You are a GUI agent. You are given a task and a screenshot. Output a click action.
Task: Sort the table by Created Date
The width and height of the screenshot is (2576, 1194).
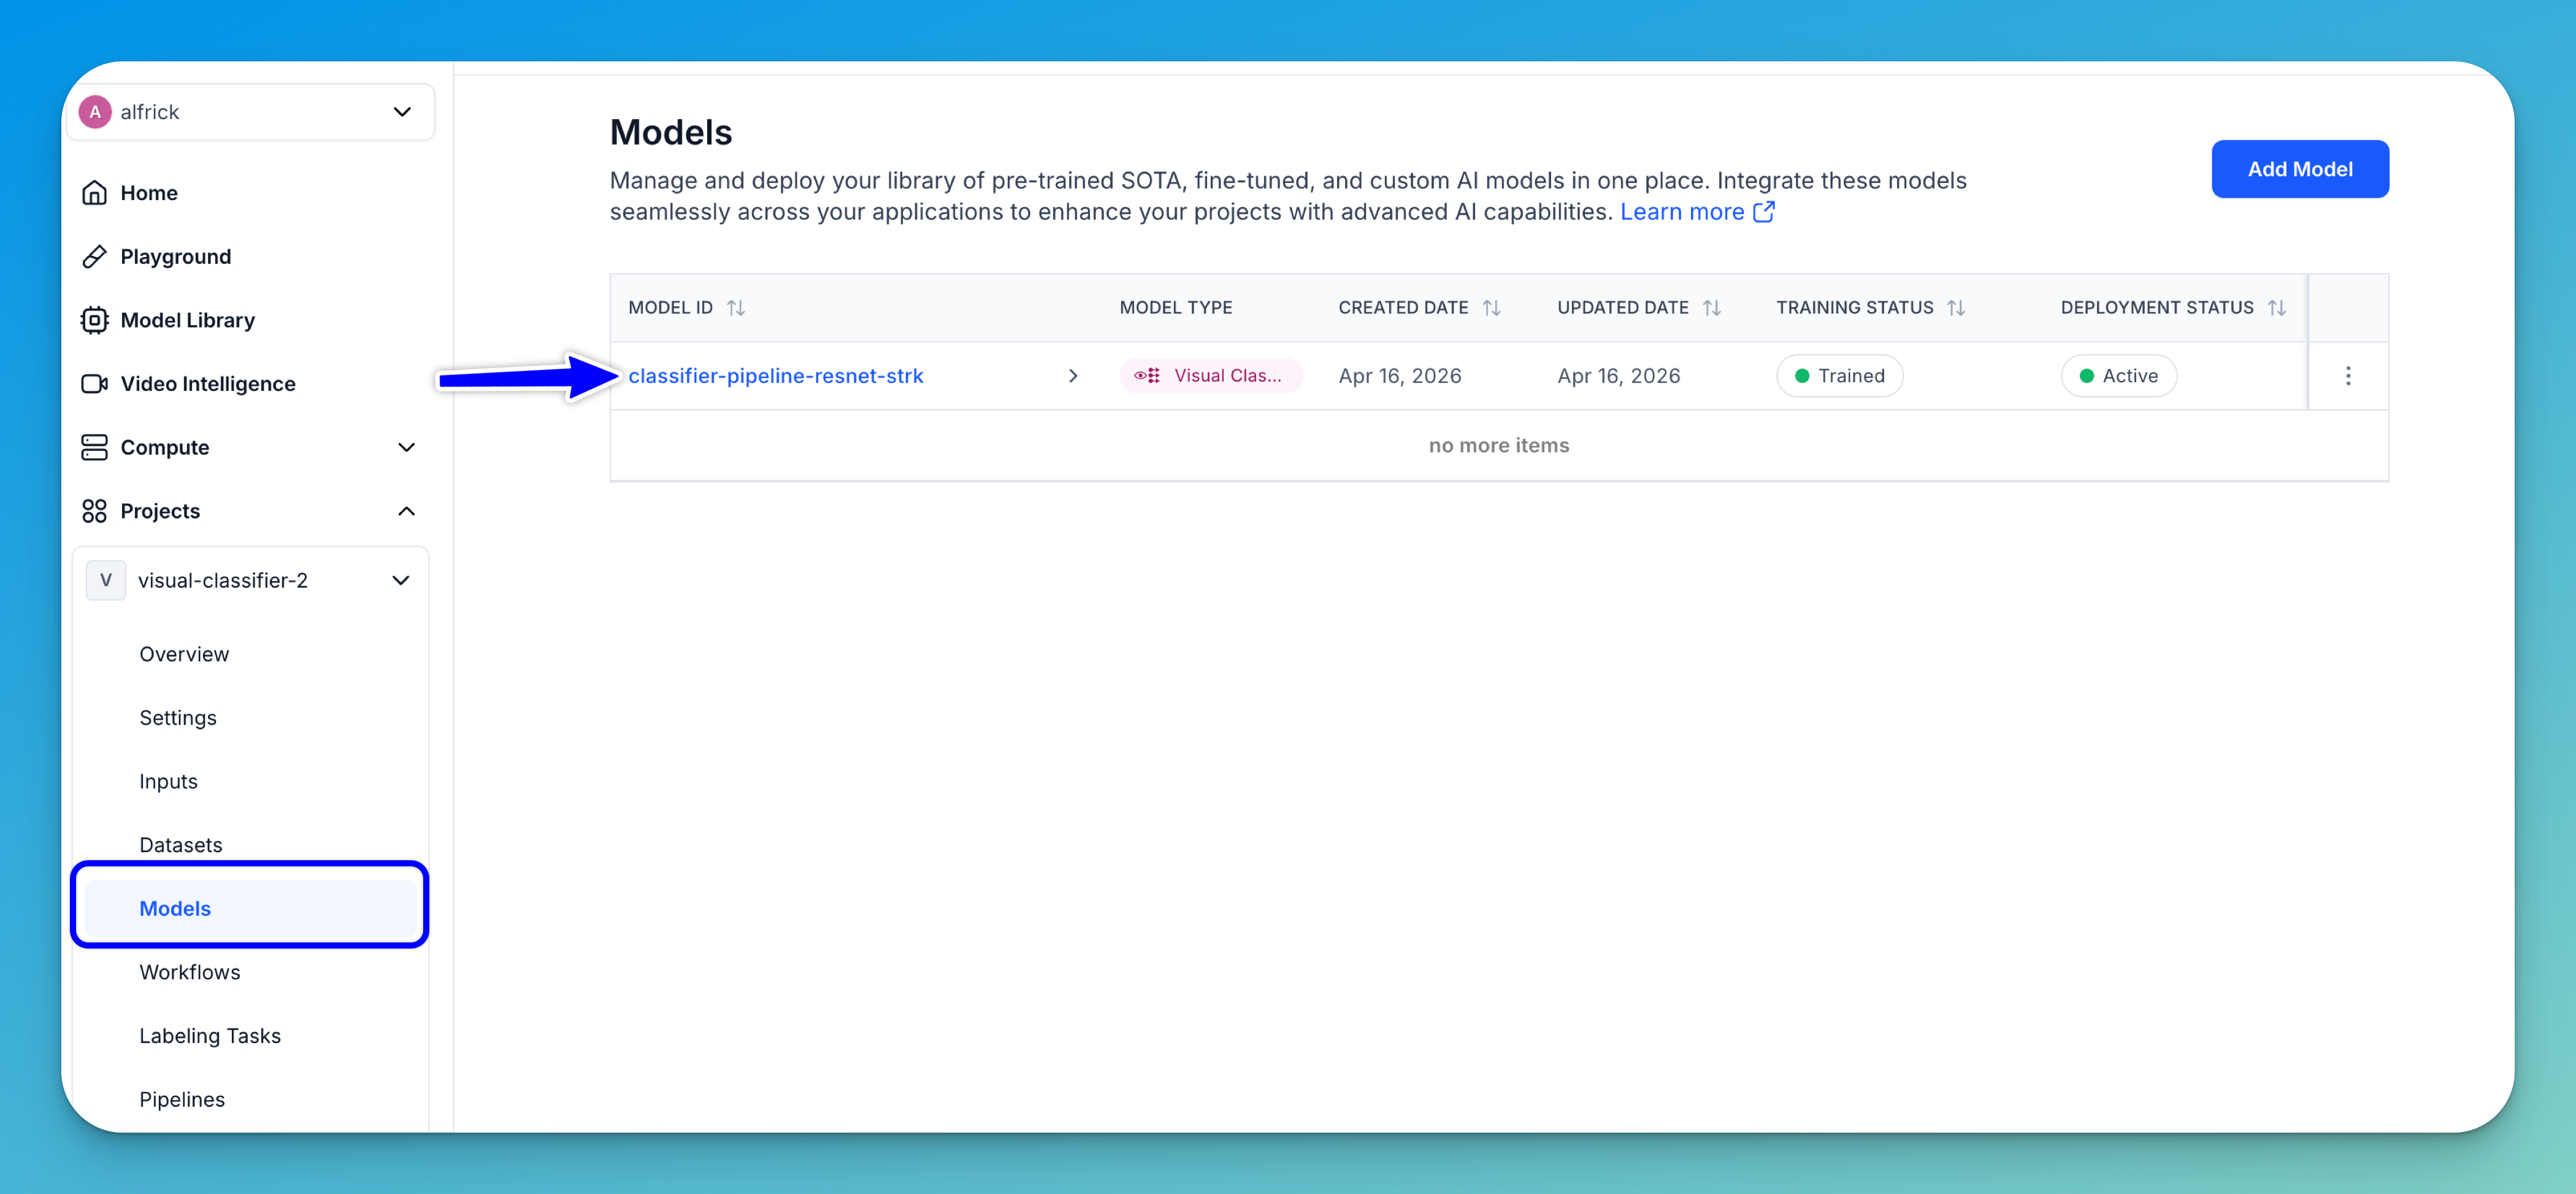(x=1491, y=308)
